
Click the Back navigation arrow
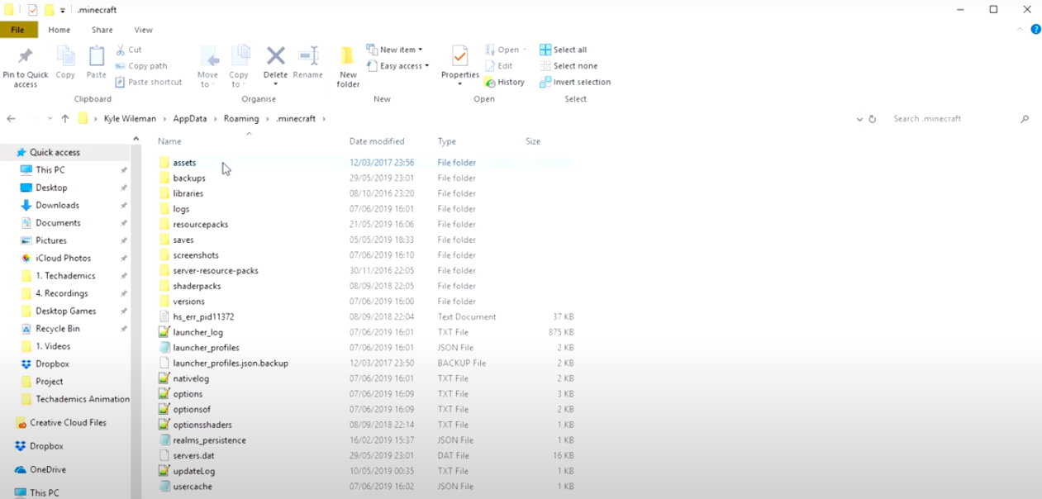point(11,119)
